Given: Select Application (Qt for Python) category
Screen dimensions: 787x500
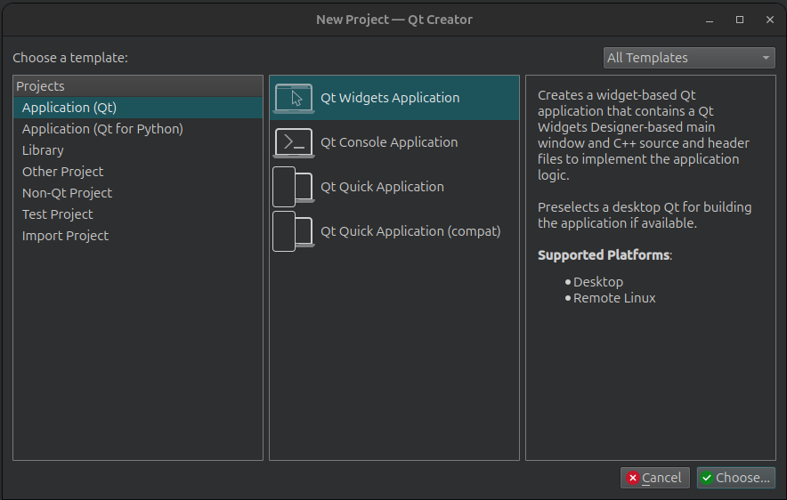Looking at the screenshot, I should click(x=138, y=129).
